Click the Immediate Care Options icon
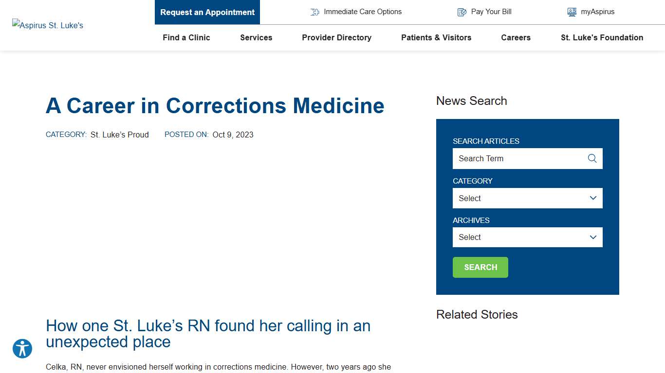Image resolution: width=665 pixels, height=373 pixels. click(x=314, y=12)
